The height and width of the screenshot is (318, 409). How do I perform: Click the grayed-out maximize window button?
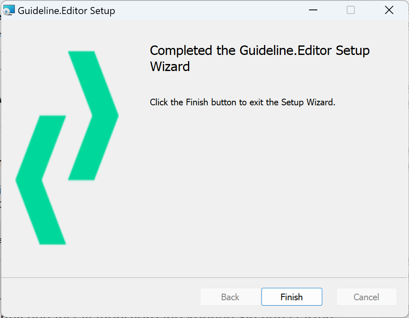(351, 10)
